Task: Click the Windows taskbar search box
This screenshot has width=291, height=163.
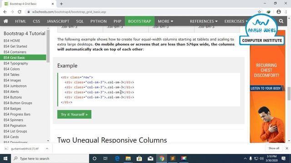Action: pos(50,158)
